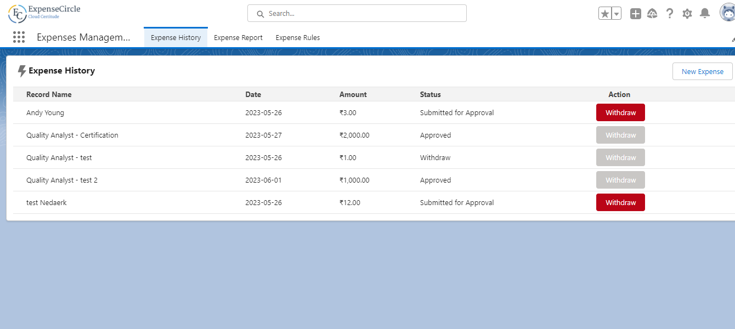
Task: Open the App Launcher grid icon
Action: coord(19,37)
